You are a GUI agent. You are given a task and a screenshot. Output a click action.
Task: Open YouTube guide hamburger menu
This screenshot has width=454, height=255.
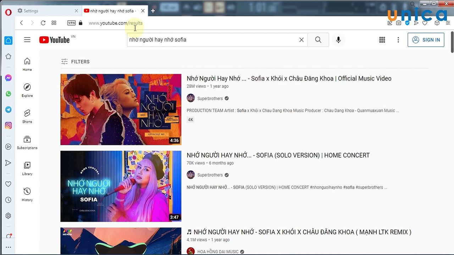pyautogui.click(x=27, y=40)
